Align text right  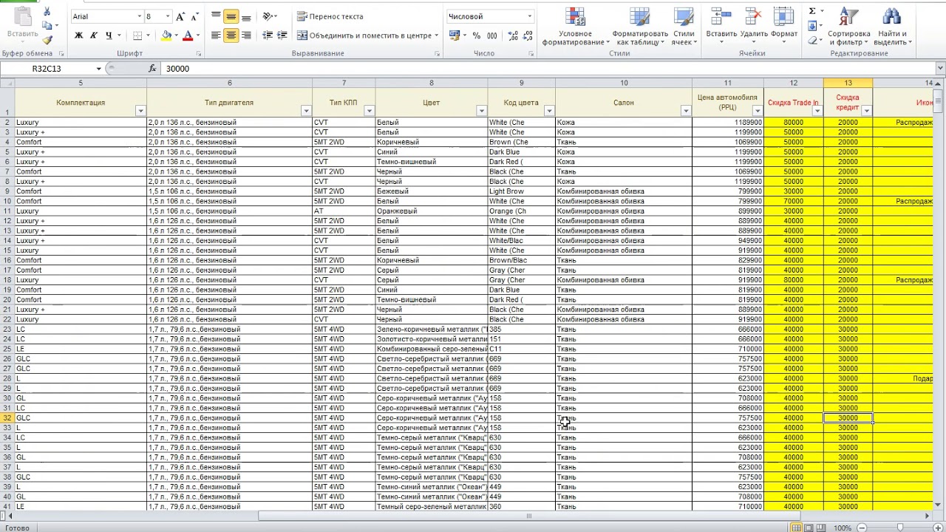tap(246, 35)
